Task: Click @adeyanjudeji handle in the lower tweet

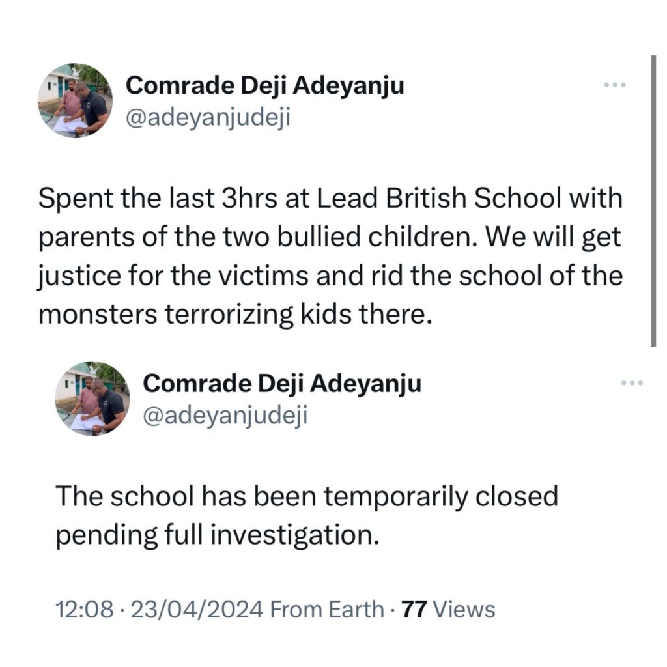Action: click(x=225, y=416)
